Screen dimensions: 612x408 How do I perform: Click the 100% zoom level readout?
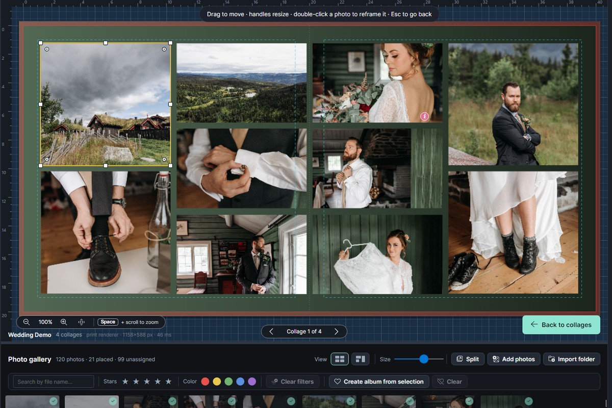(x=45, y=322)
